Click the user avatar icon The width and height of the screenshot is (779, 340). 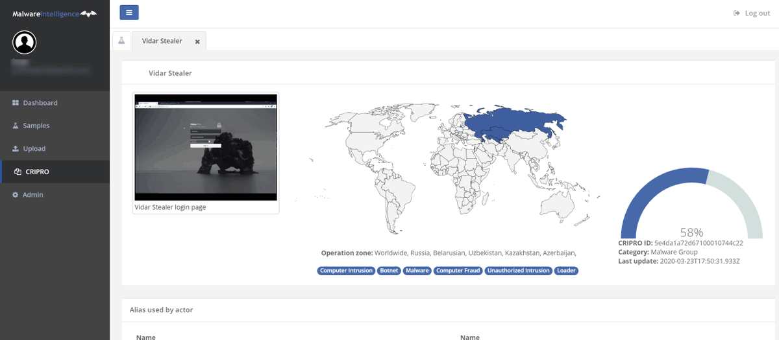[x=25, y=43]
